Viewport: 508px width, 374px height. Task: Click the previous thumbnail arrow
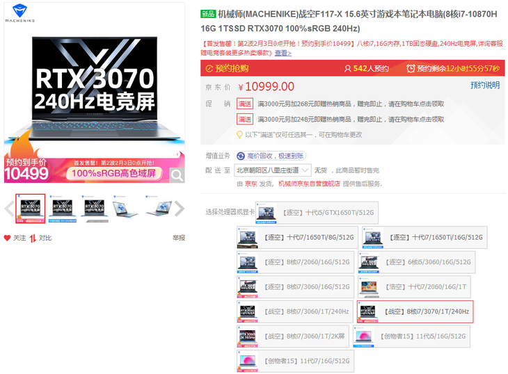click(9, 208)
